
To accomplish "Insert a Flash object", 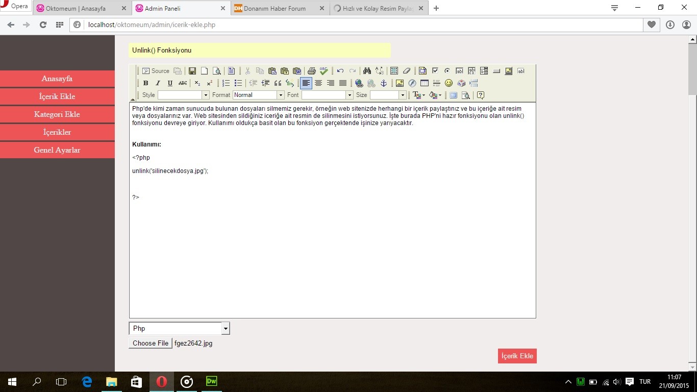I will pos(412,83).
